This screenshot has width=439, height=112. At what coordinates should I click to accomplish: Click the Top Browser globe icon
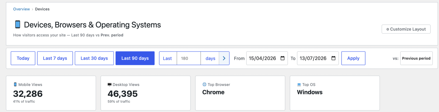tap(204, 84)
